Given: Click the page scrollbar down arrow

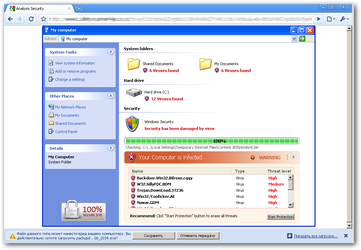Looking at the screenshot, I should point(349,225).
